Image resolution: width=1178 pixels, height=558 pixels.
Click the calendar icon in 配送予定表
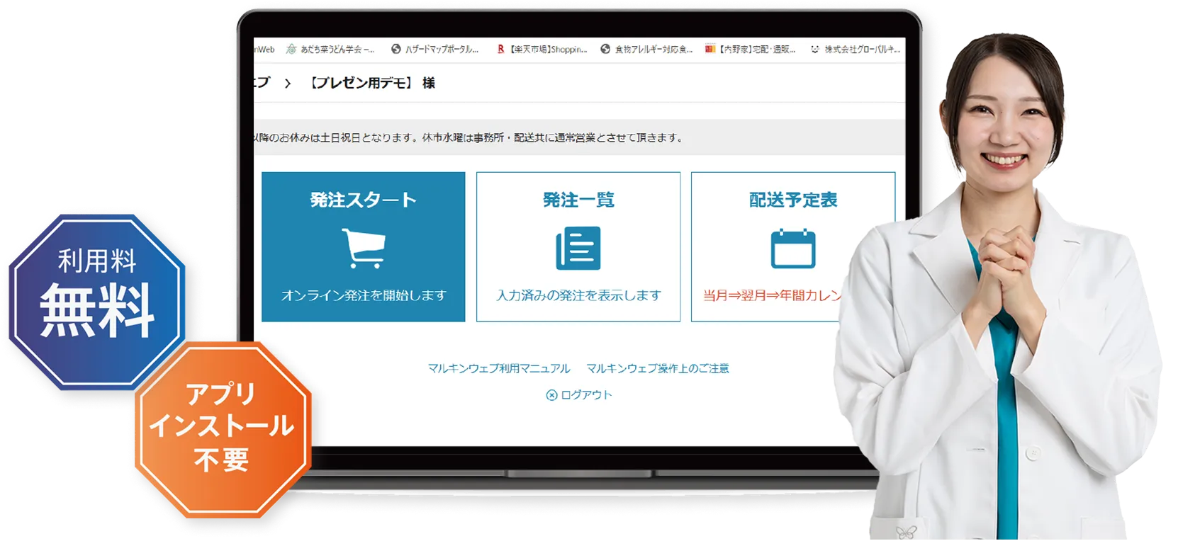click(793, 249)
